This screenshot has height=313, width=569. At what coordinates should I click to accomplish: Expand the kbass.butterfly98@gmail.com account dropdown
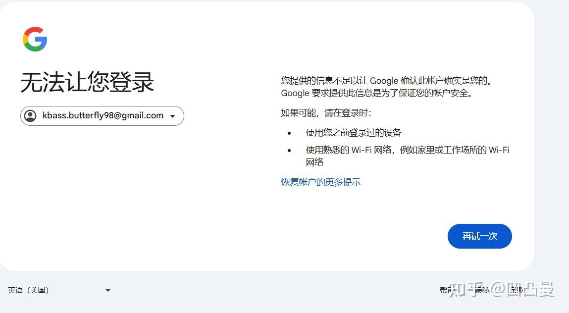[x=172, y=115]
